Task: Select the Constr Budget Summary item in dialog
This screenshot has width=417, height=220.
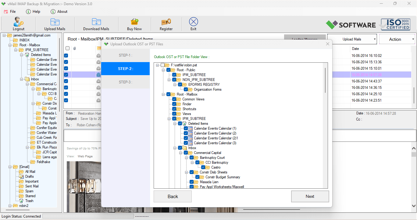Action: (223, 177)
